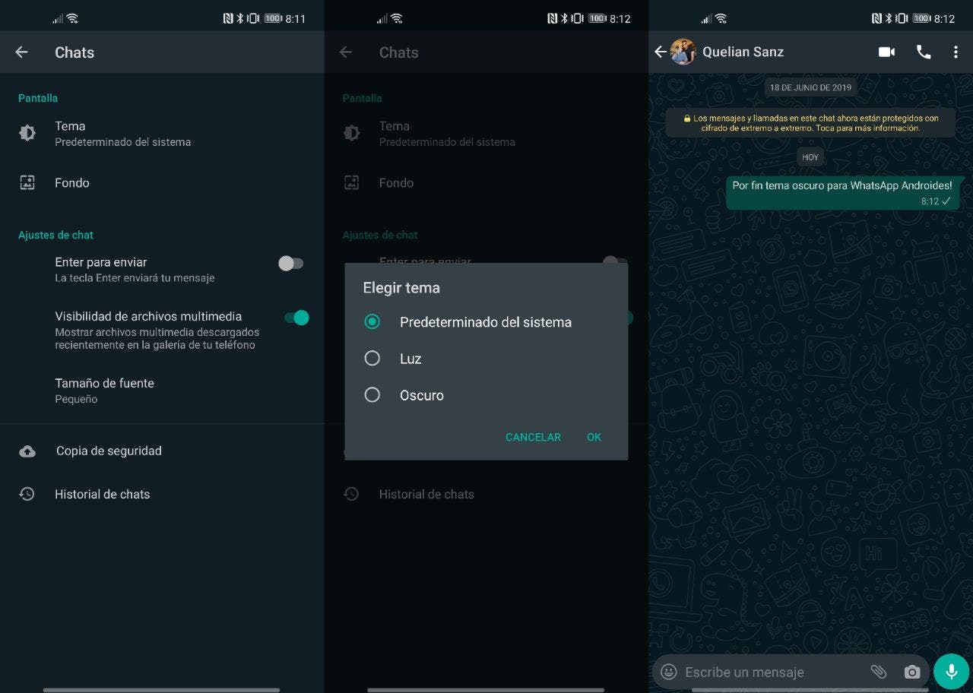Image resolution: width=973 pixels, height=693 pixels.
Task: Tap the dimmed back arrow in middle screen
Action: pos(346,52)
